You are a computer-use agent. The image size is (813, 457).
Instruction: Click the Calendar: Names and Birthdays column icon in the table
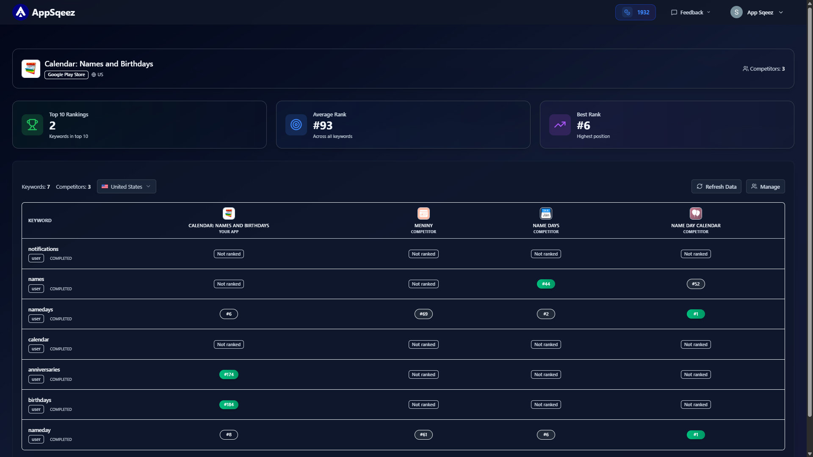click(x=229, y=213)
